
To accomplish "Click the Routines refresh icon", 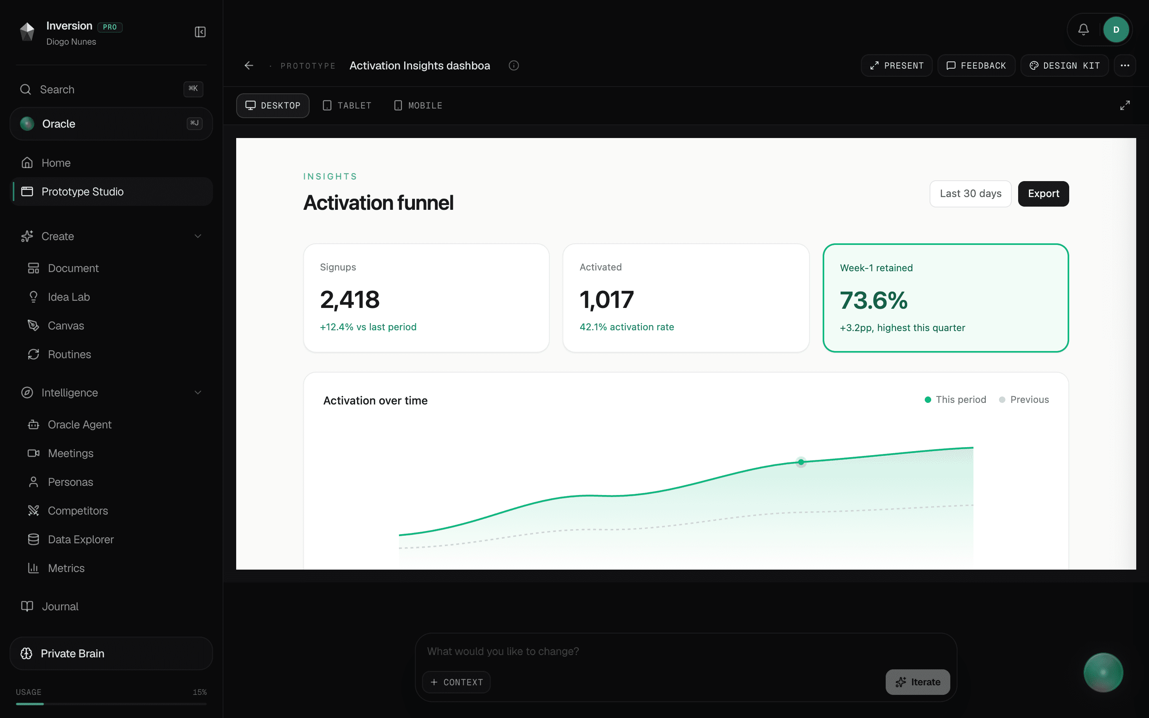I will (x=33, y=354).
